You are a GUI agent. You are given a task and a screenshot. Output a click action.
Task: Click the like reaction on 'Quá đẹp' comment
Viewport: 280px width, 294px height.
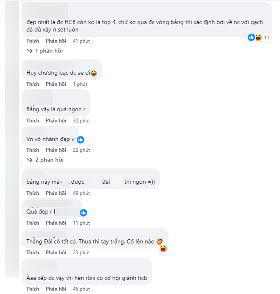[x=83, y=213]
